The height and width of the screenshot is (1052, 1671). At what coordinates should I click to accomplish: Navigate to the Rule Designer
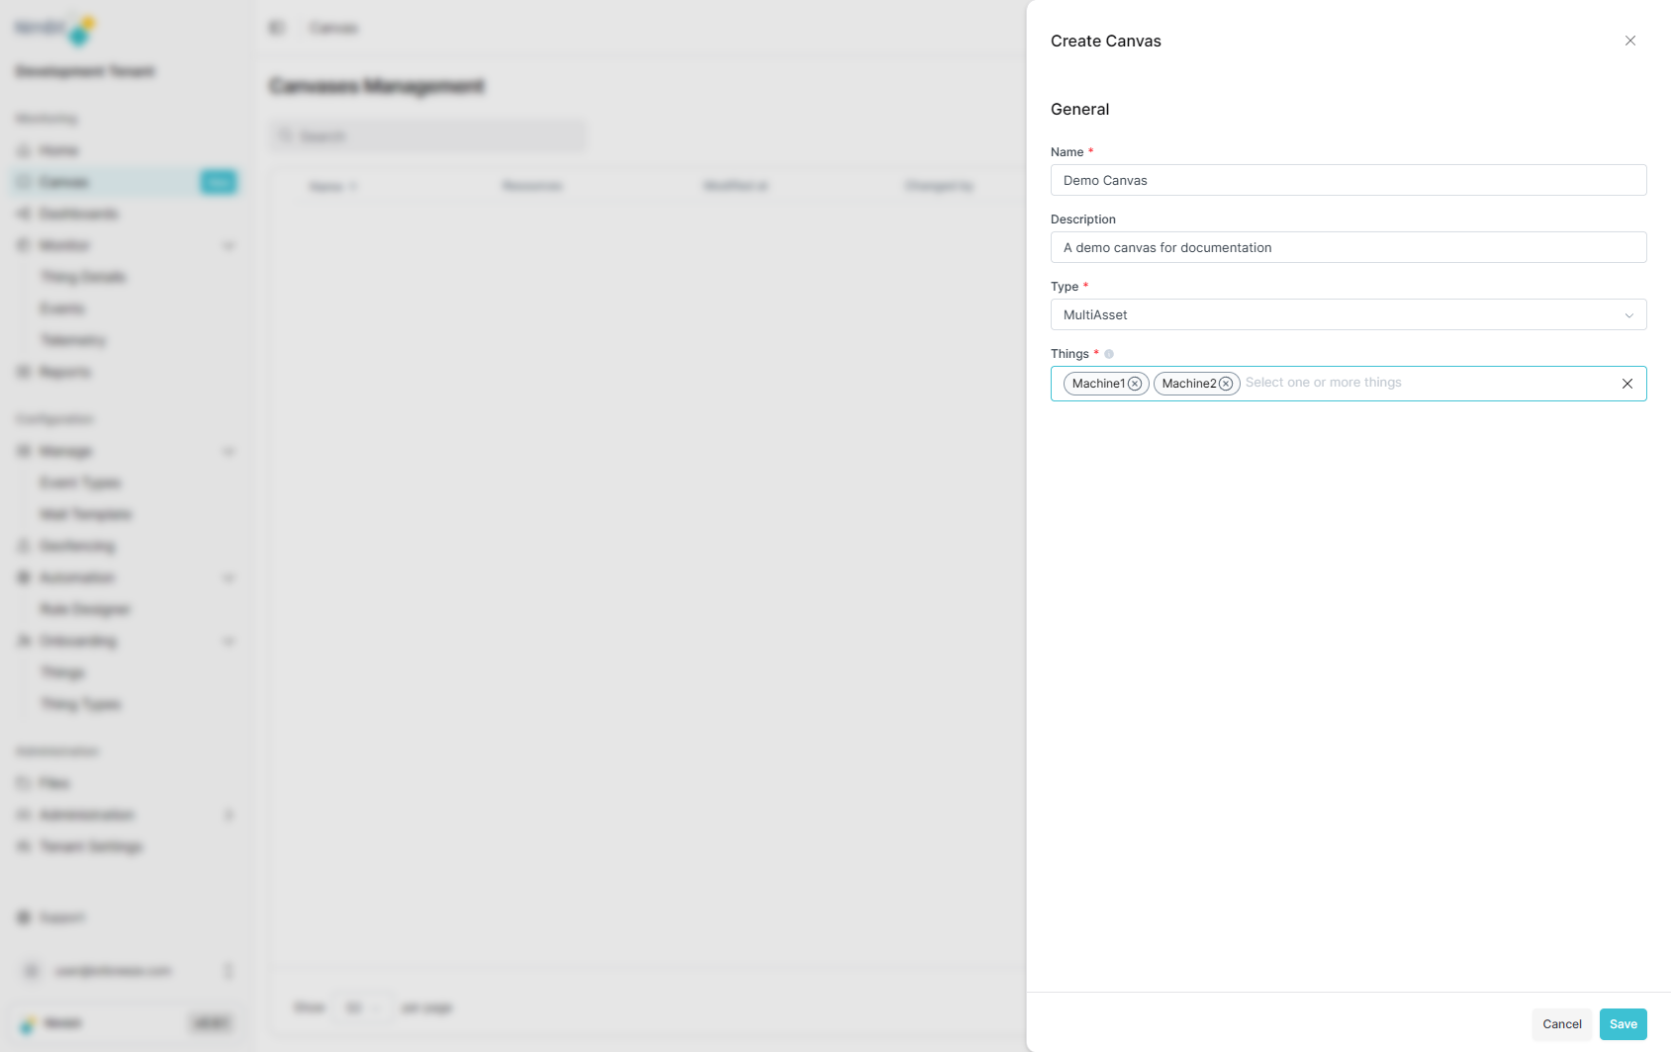[x=86, y=609]
